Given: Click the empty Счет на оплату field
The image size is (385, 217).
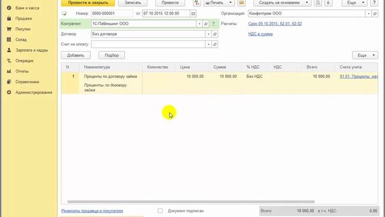Looking at the screenshot, I should point(148,45).
